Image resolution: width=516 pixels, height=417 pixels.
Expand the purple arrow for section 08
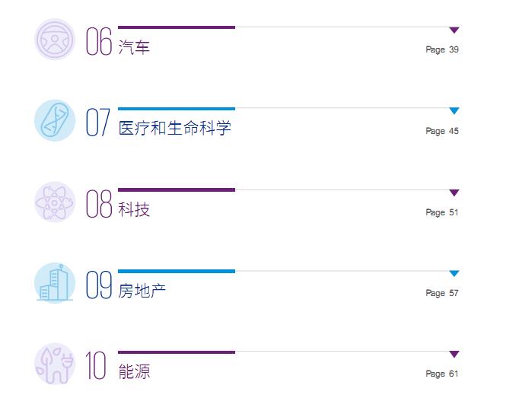pos(454,193)
